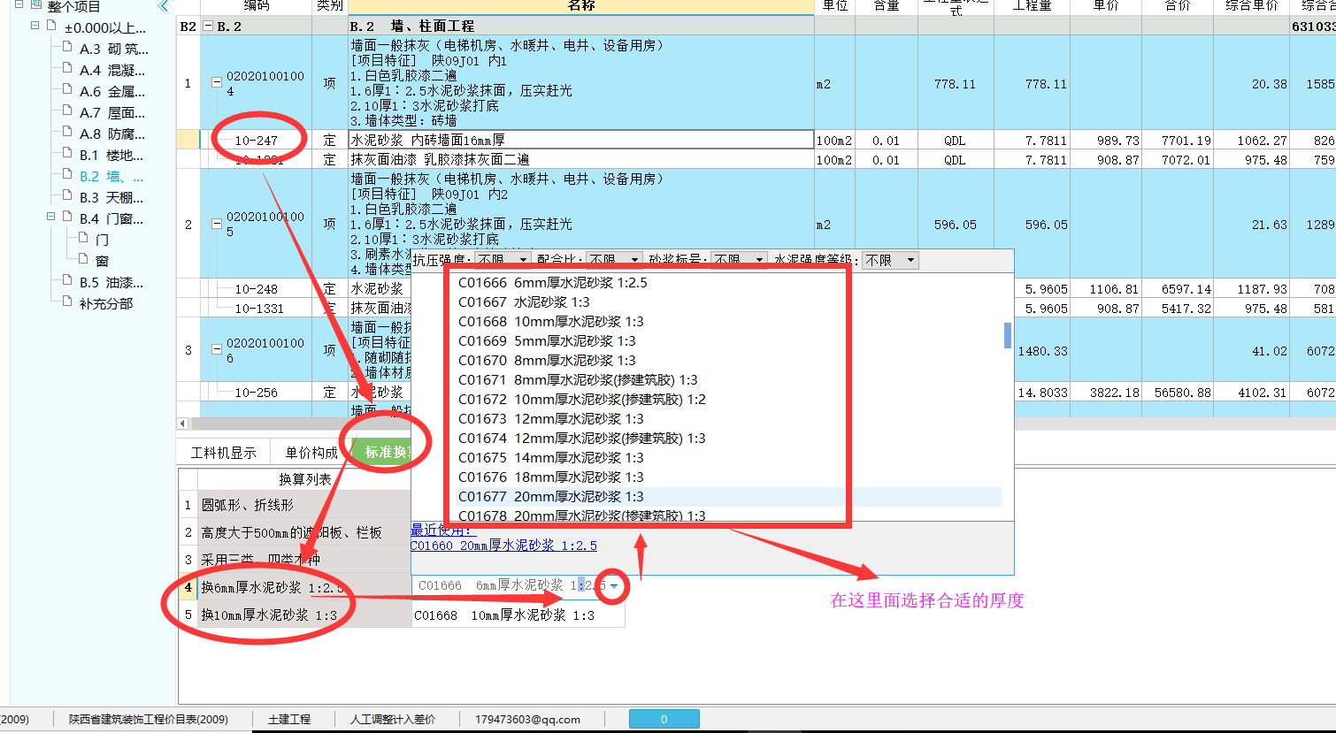The image size is (1336, 733).
Task: Click cell 抹灰面油漆 乳胶漆抹灰面二遍
Action: (580, 160)
